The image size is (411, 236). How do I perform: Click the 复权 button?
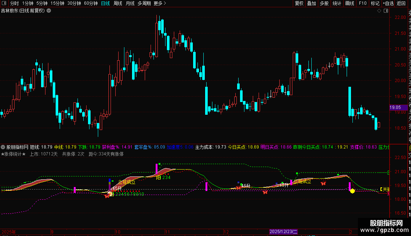tap(299, 3)
